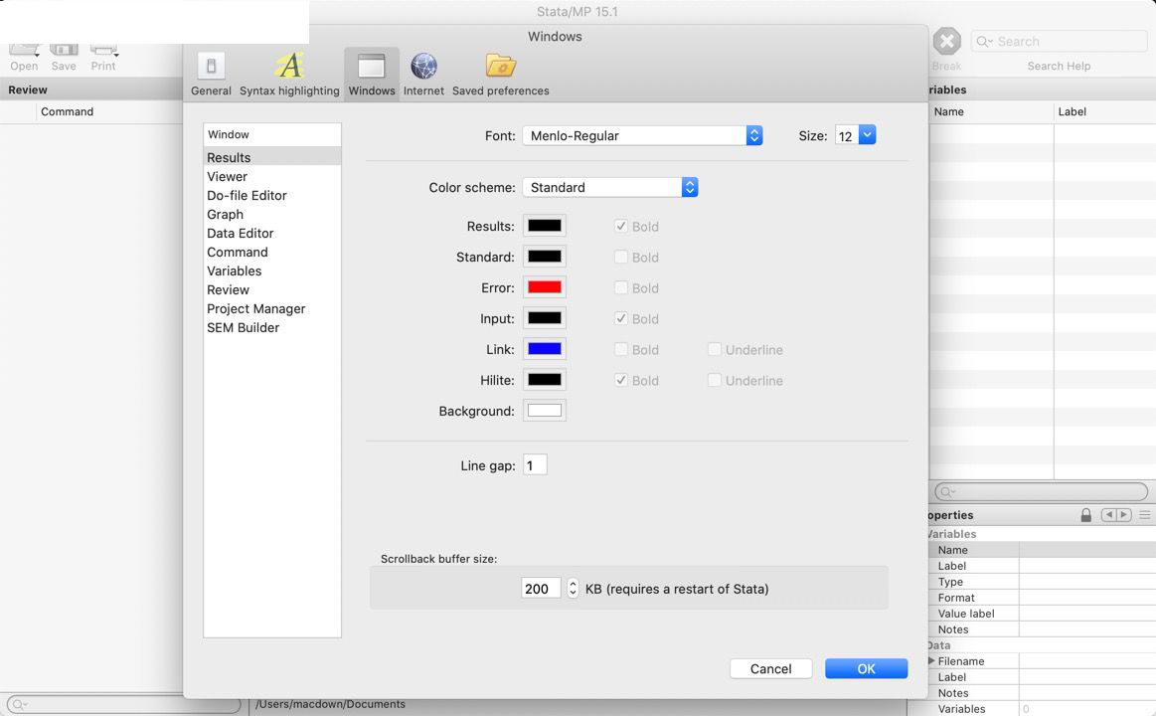Expand the Filename row in Properties
This screenshot has height=716, width=1156.
[x=932, y=660]
